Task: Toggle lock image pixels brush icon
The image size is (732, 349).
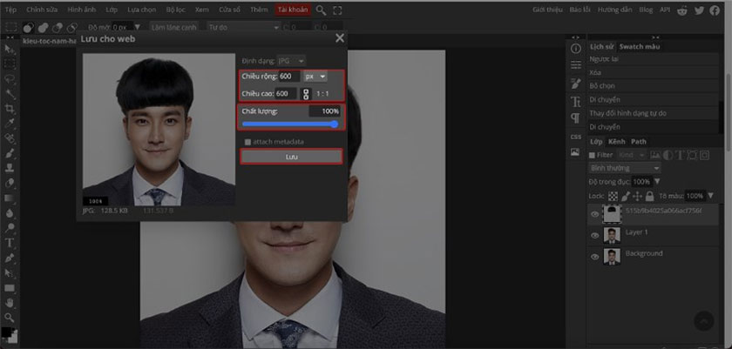Action: 627,196
